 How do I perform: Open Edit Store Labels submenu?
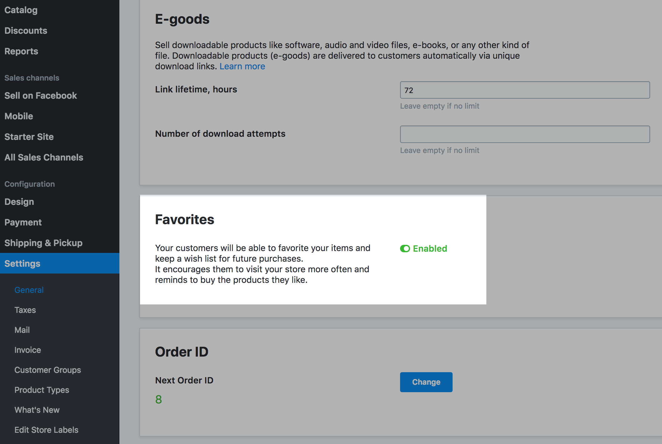[x=46, y=430]
